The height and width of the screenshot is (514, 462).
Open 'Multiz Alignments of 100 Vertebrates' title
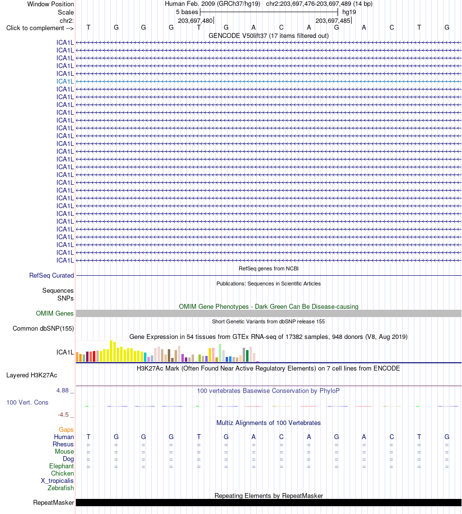click(x=268, y=423)
